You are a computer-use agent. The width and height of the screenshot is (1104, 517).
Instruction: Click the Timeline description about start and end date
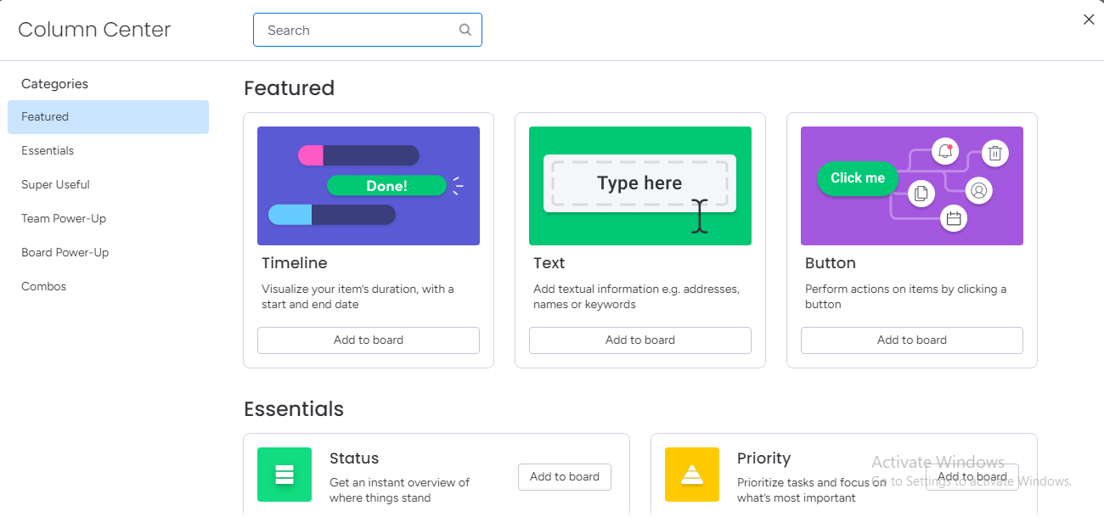(x=358, y=297)
